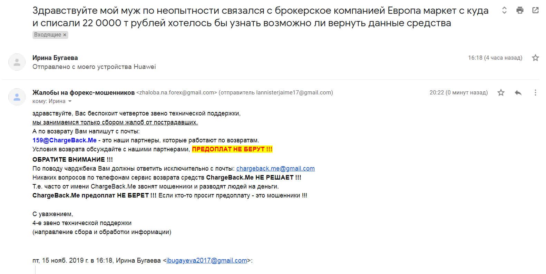Click the yellow-highlighted ПРЕДОПЛАТ НЕ БЕРУТ text
The image size is (546, 274).
[x=232, y=149]
